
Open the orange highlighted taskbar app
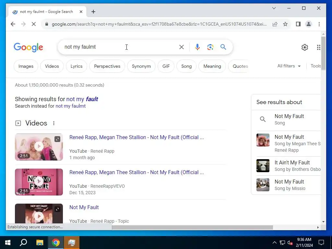[x=72, y=243]
